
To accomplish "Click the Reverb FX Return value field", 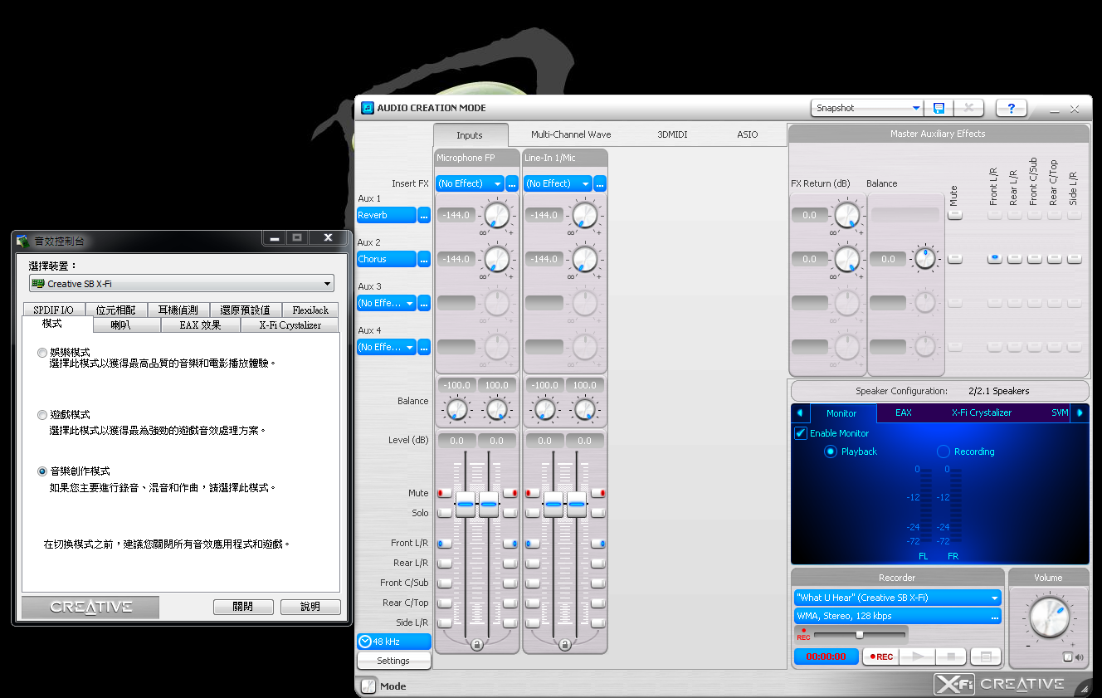I will (x=809, y=215).
